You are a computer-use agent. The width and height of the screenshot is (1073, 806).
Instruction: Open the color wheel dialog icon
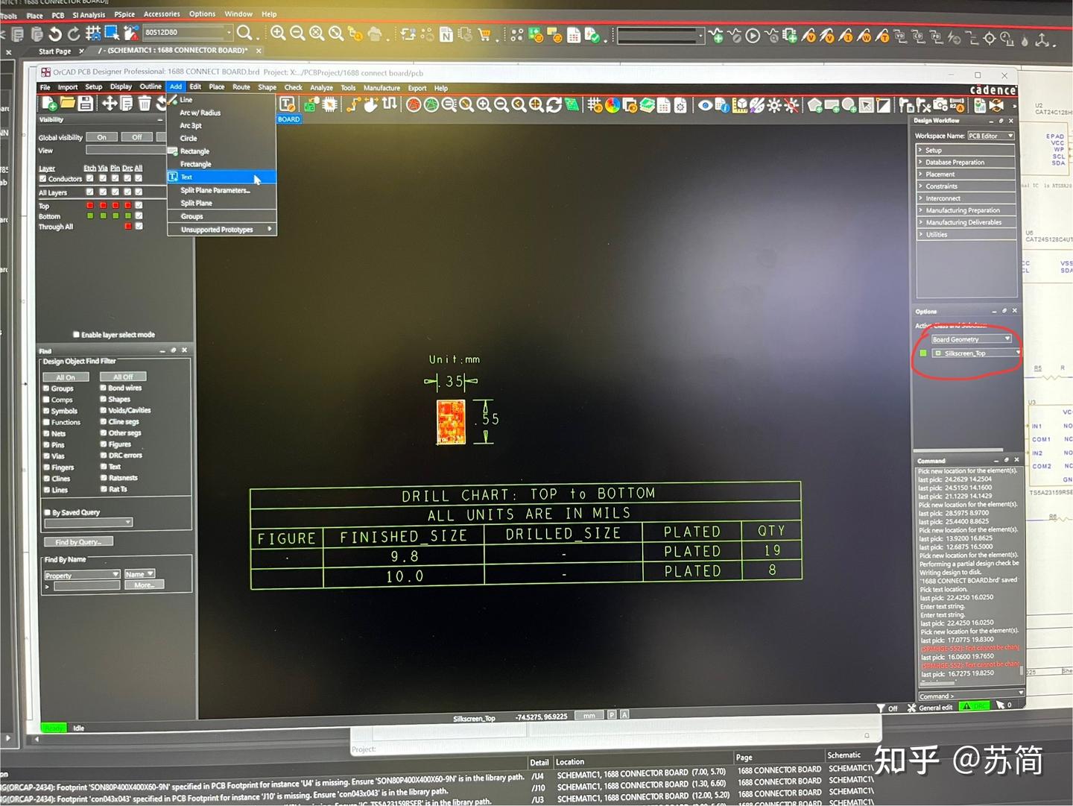[613, 106]
